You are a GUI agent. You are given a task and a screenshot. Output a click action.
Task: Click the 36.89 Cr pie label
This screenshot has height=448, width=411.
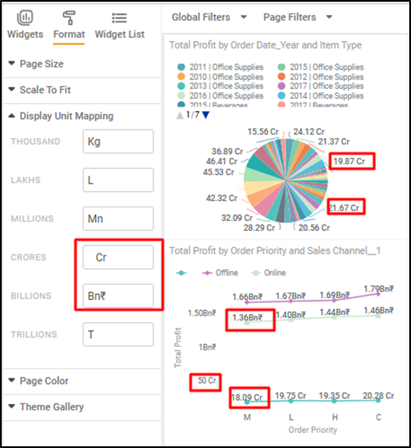click(x=227, y=151)
